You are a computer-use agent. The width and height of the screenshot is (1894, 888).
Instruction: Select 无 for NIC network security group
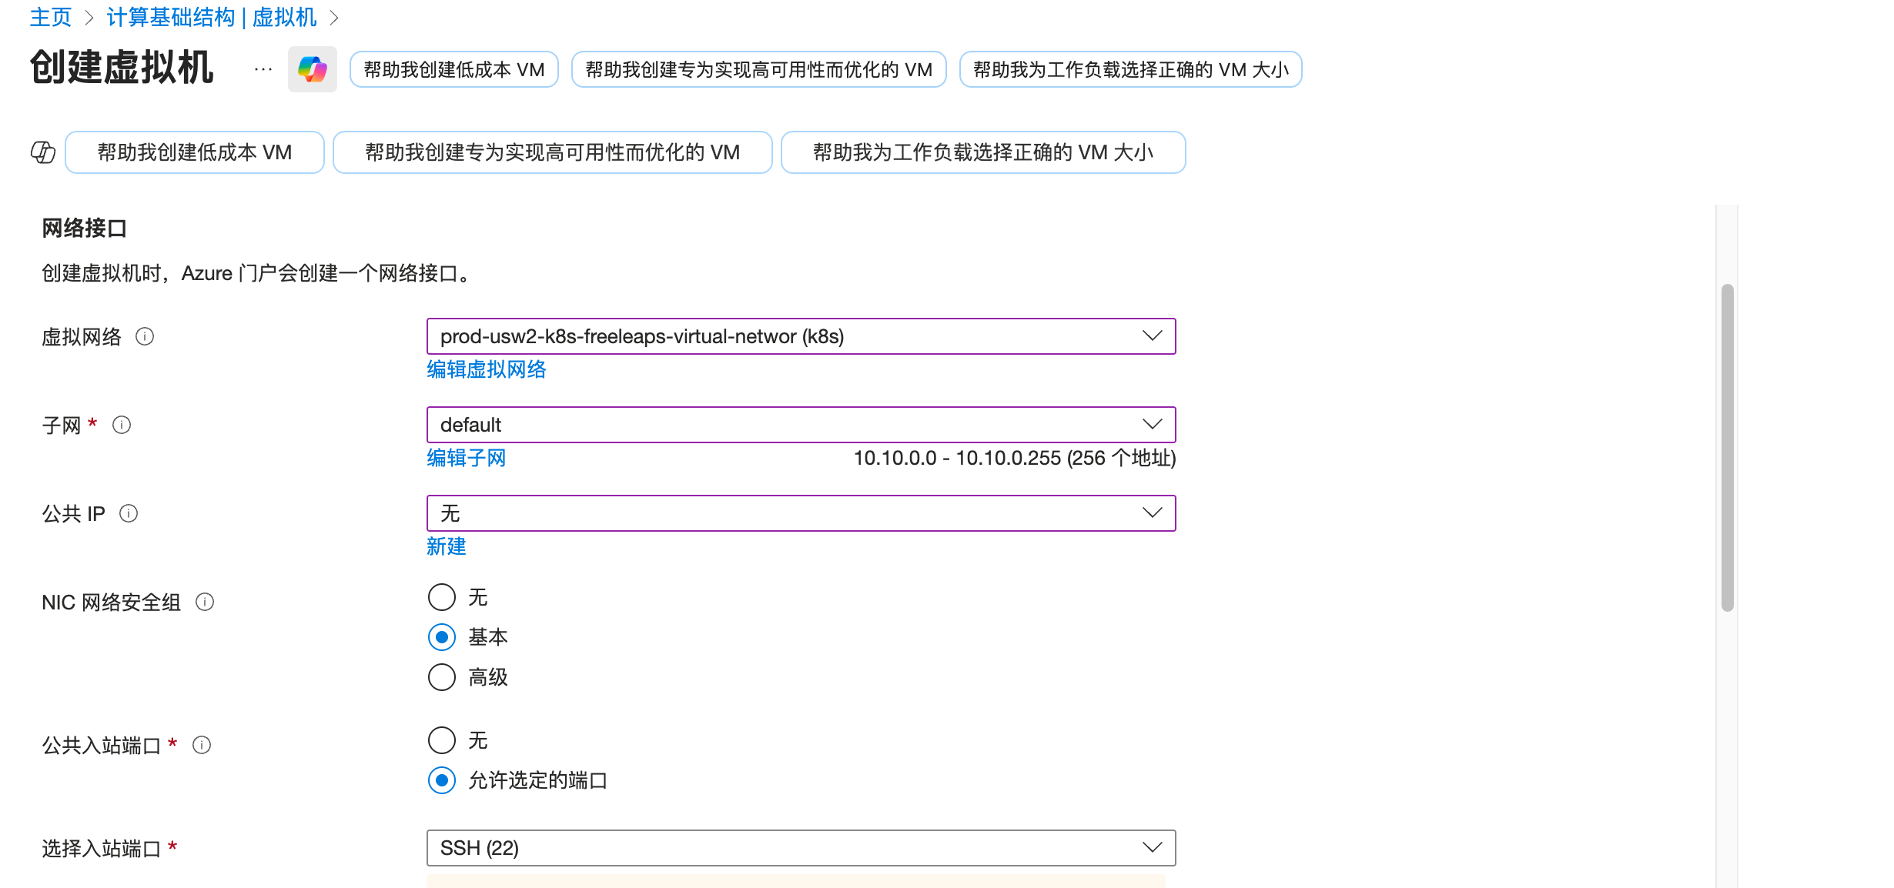tap(442, 598)
